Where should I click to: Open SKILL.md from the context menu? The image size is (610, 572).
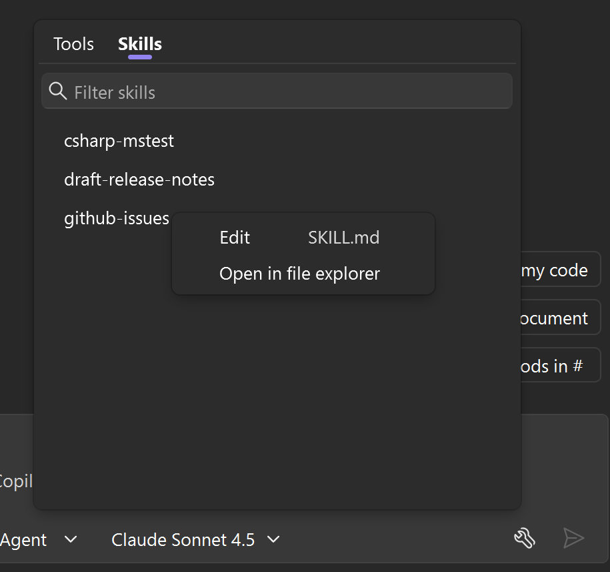(343, 238)
